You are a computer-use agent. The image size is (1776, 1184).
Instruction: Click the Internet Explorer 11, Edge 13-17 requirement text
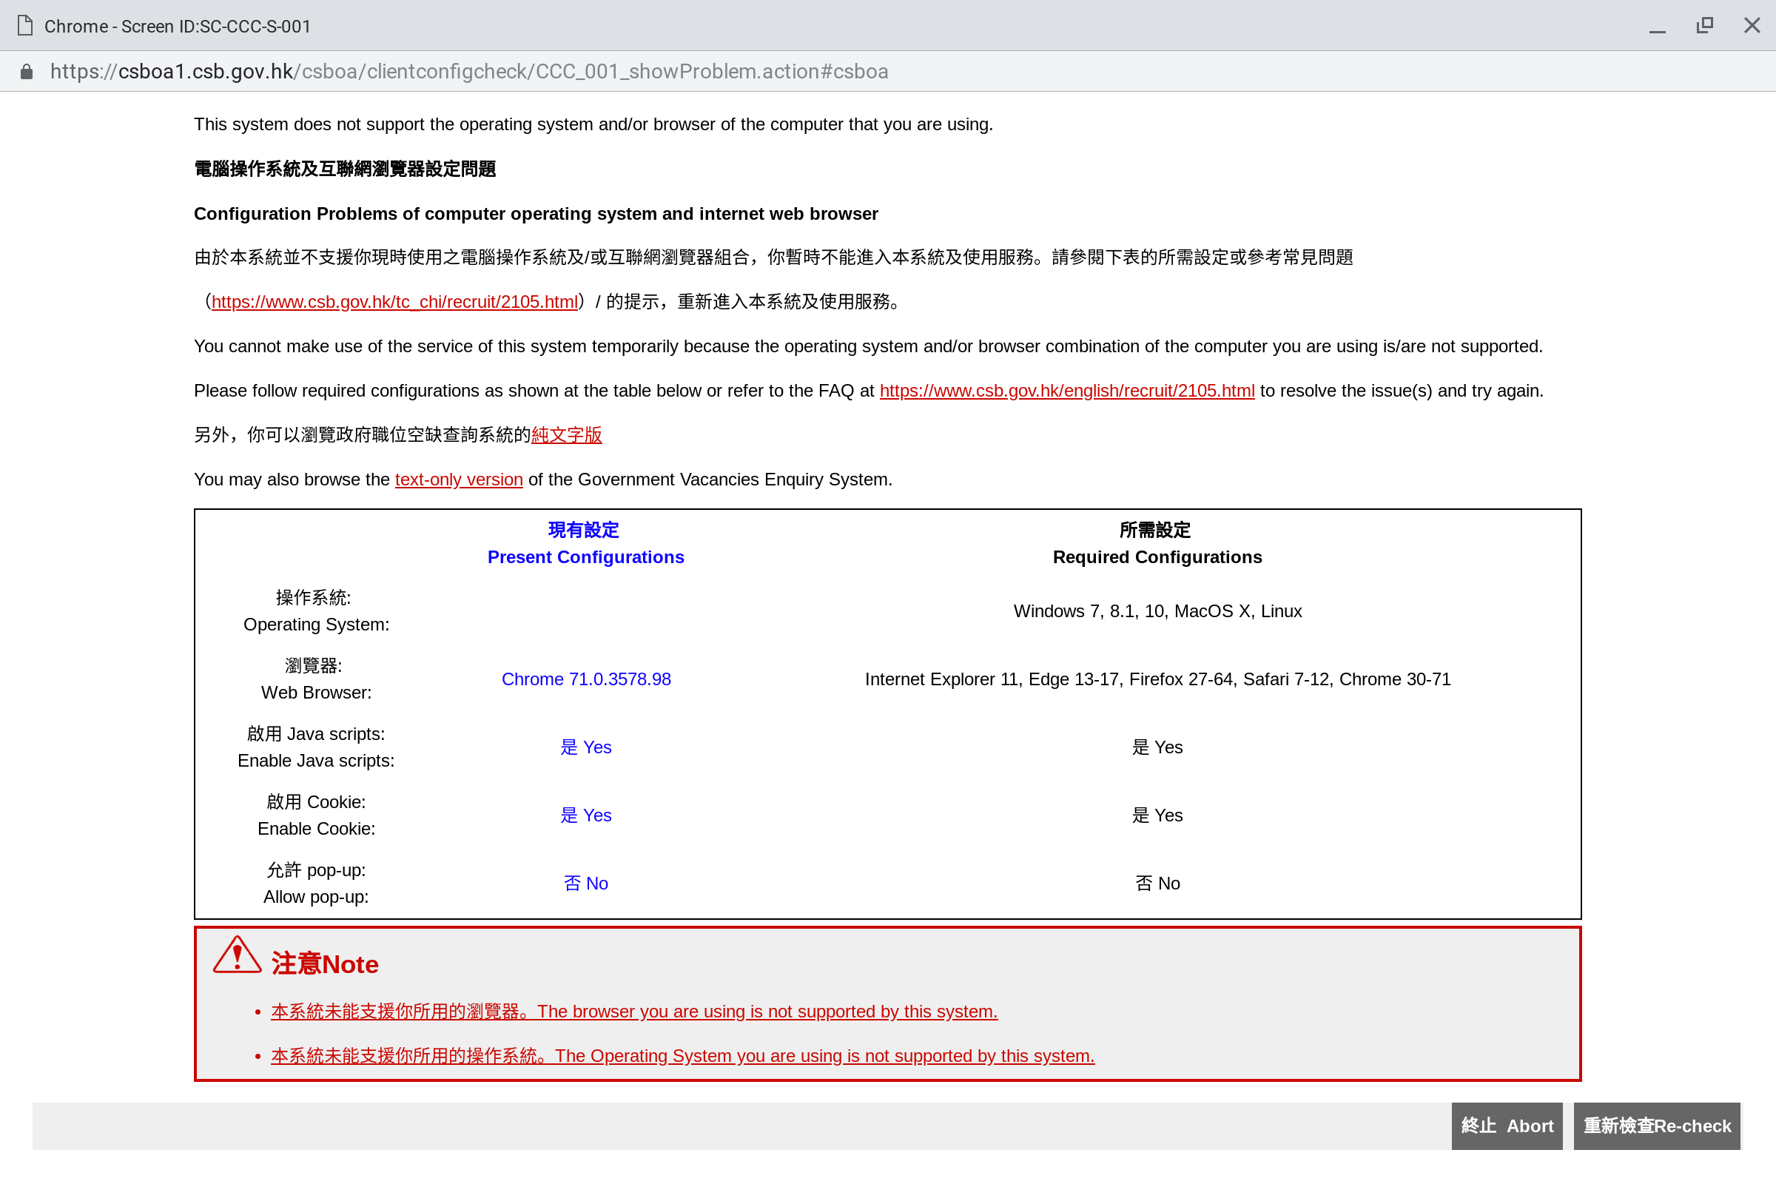point(1157,679)
